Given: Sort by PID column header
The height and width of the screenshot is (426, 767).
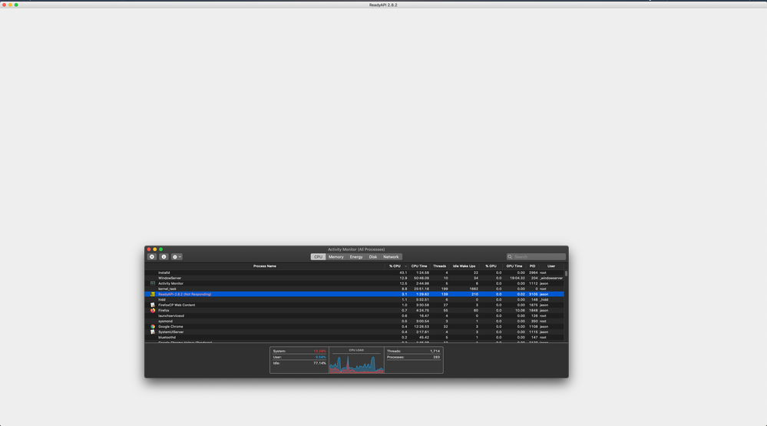Looking at the screenshot, I should click(x=532, y=266).
